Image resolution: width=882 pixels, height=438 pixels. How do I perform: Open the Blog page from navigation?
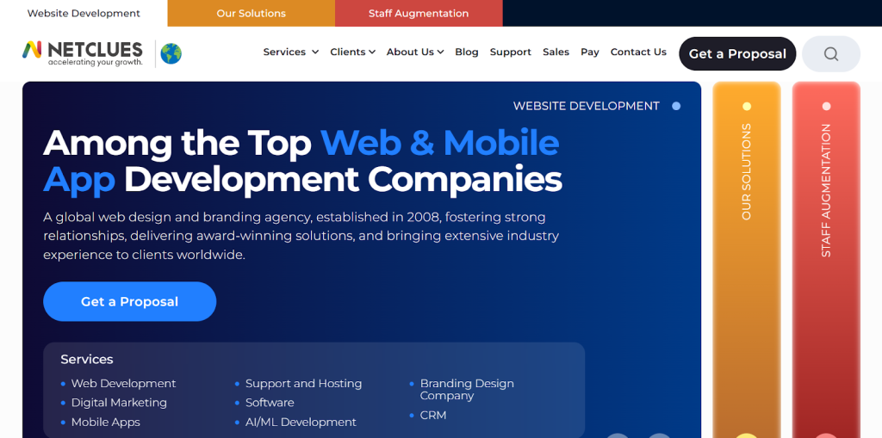click(466, 52)
